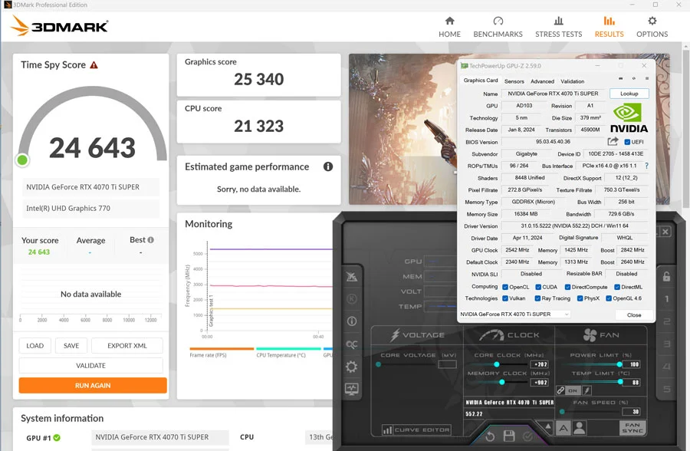Click the Core Clock slider handle
The image size is (690, 451).
[496, 364]
